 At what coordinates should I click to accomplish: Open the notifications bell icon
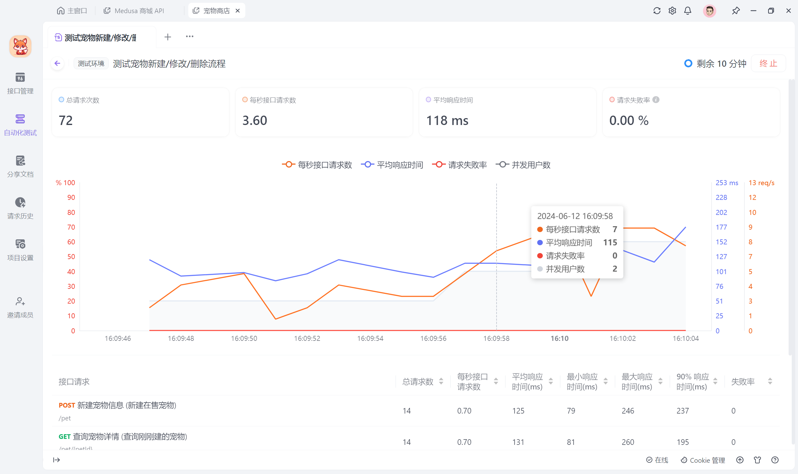687,11
